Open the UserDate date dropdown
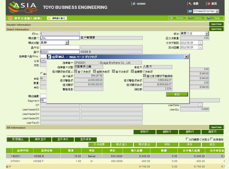 pyautogui.click(x=200, y=105)
